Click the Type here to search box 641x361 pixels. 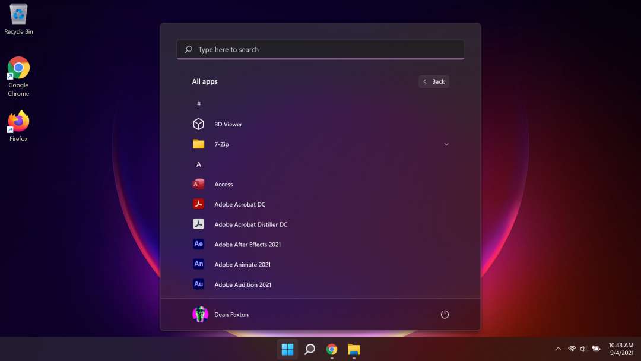pyautogui.click(x=320, y=50)
